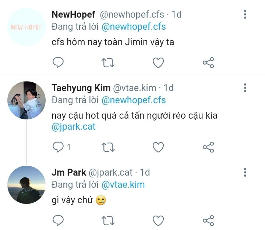Open Taehyung Kim's profile avatar
The height and width of the screenshot is (230, 265).
pyautogui.click(x=26, y=100)
